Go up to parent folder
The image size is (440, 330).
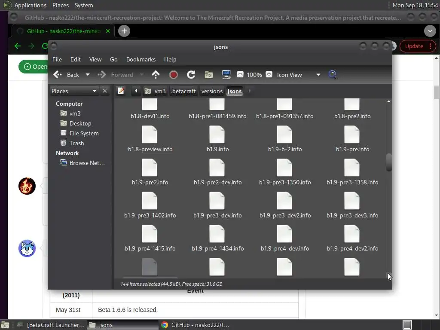click(x=156, y=75)
